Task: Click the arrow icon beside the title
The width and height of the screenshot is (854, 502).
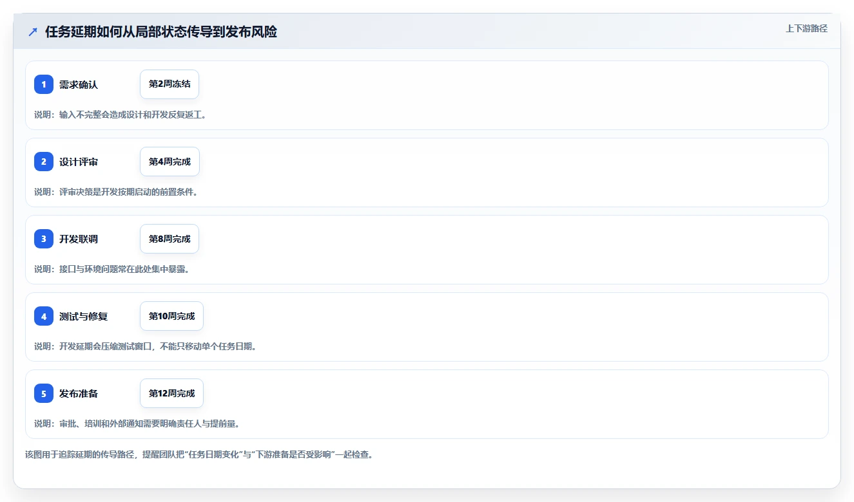Action: tap(33, 32)
